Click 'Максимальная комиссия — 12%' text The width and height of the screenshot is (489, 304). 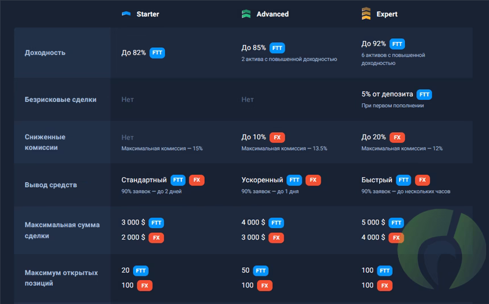[402, 149]
